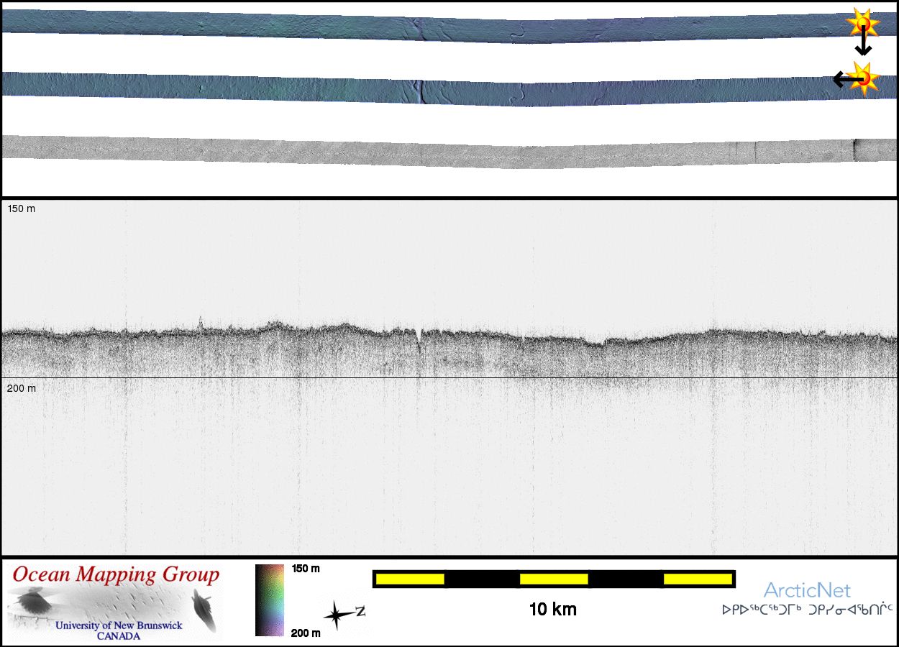Click the left shipwreck image in logo

[x=33, y=601]
